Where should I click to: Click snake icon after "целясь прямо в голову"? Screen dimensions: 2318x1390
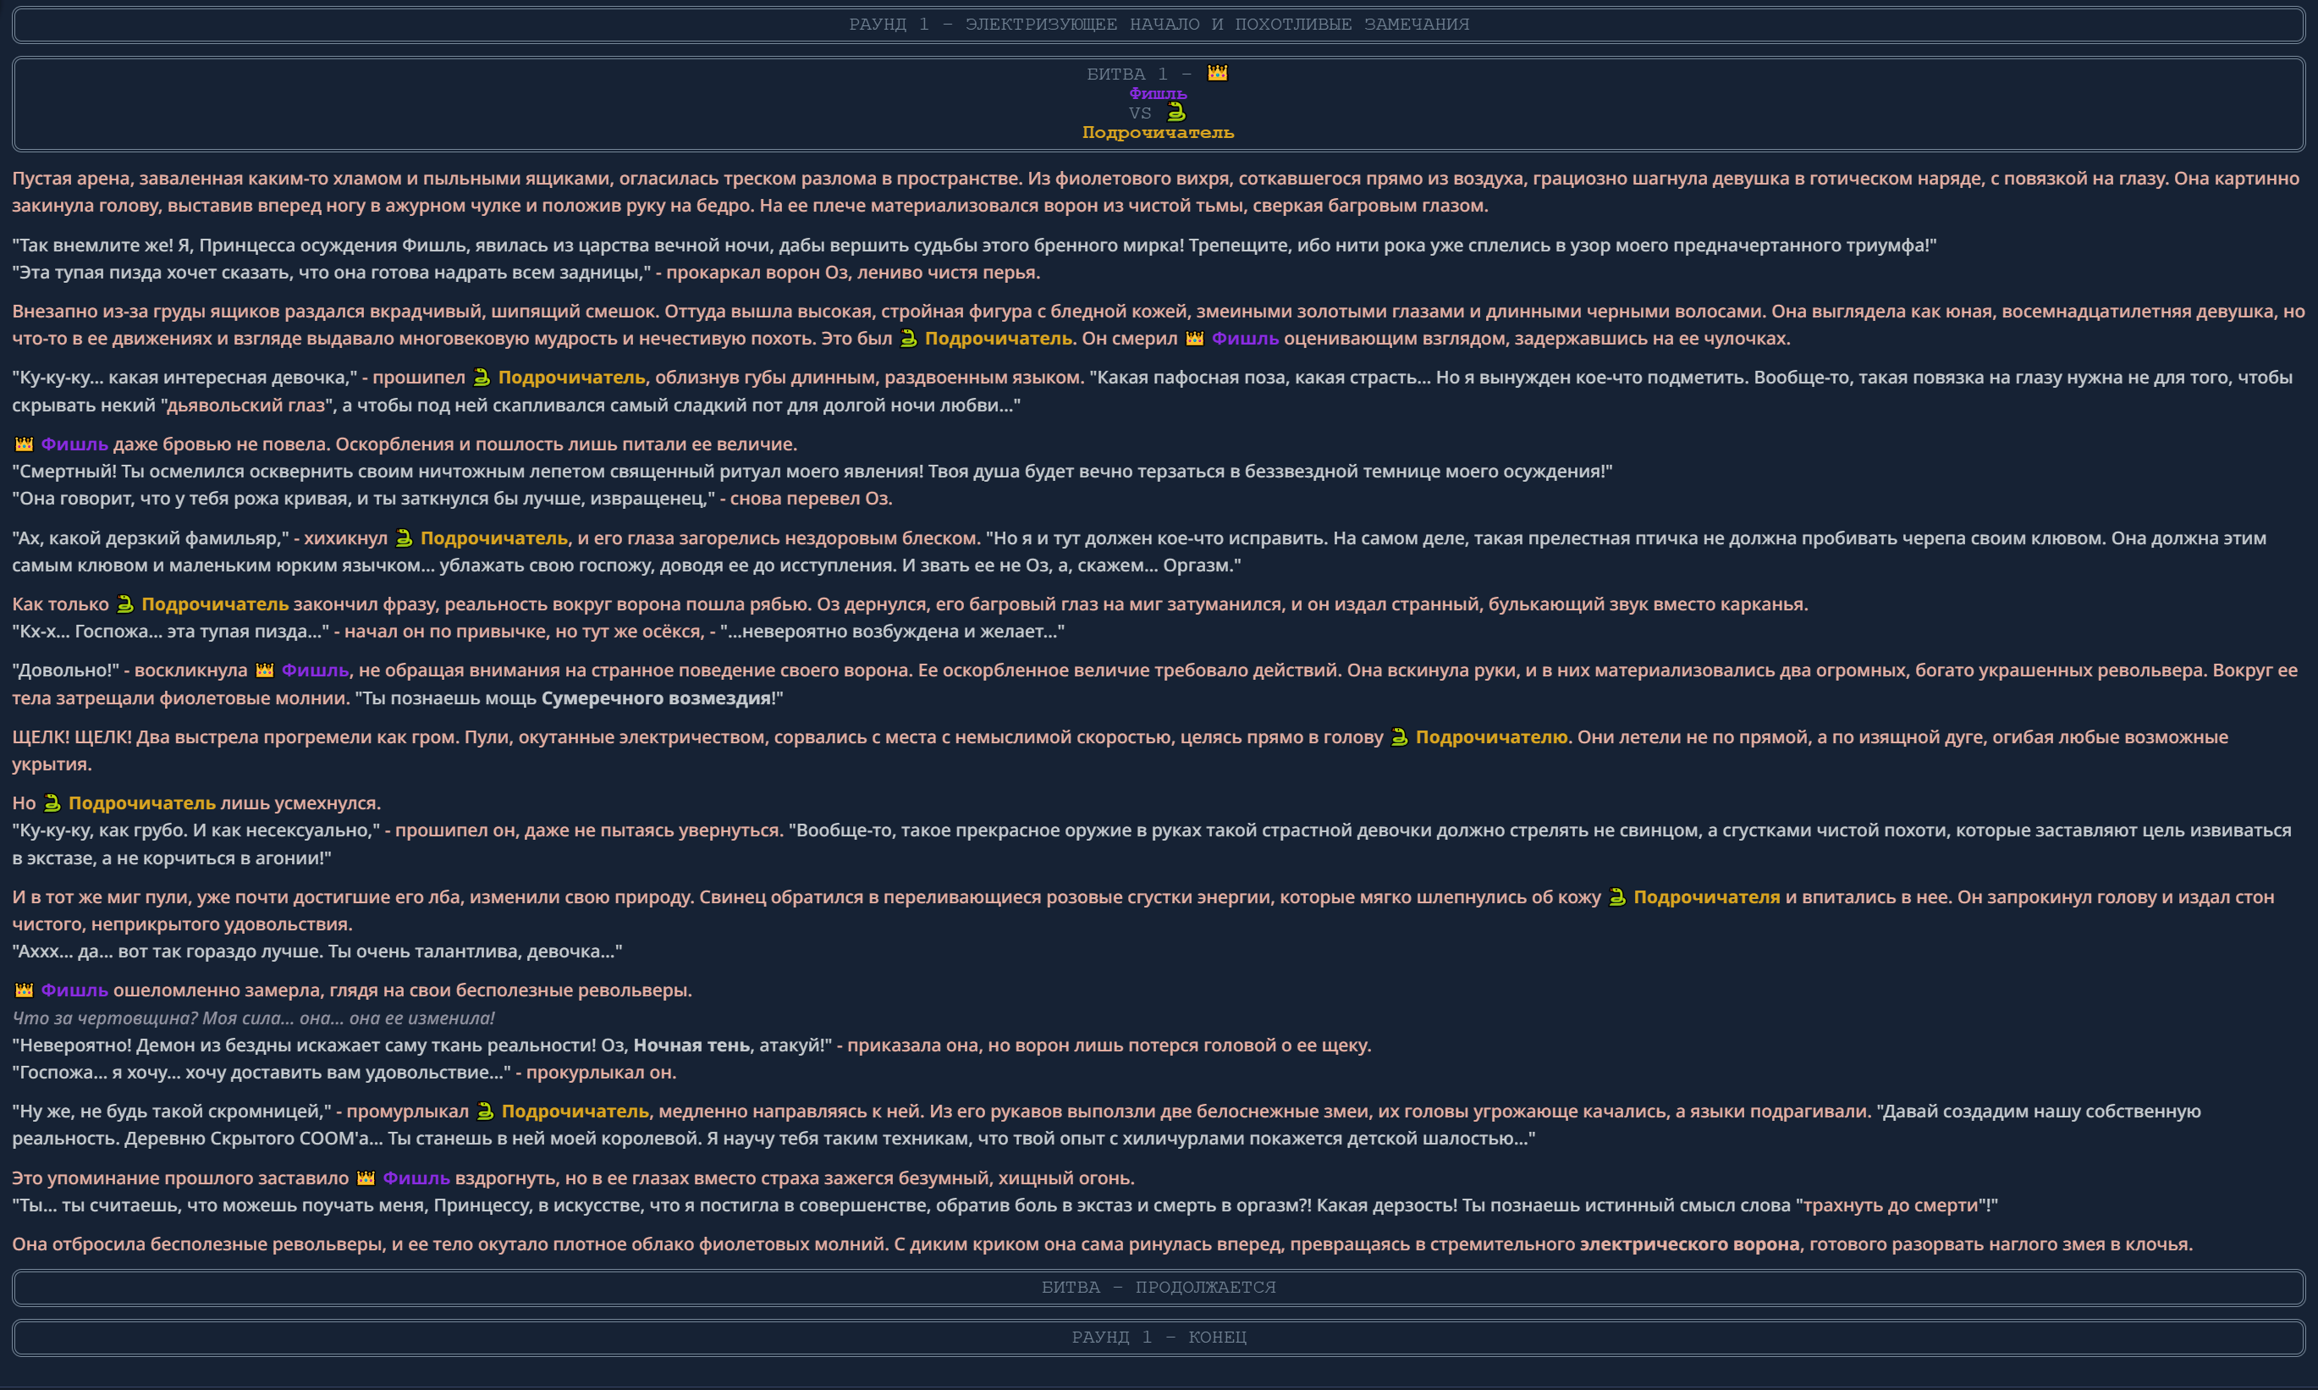(x=1399, y=737)
